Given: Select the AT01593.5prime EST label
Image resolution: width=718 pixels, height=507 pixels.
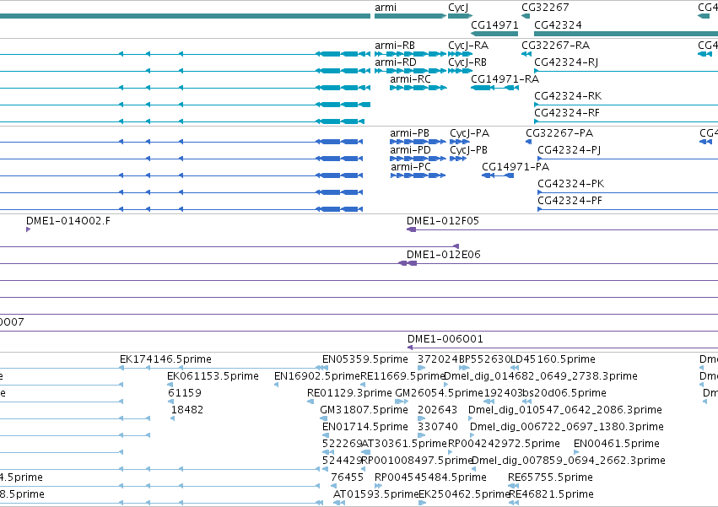Looking at the screenshot, I should click(376, 495).
